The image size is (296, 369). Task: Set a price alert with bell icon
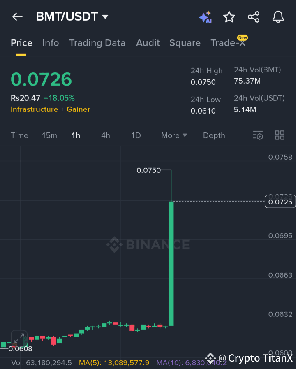[278, 17]
